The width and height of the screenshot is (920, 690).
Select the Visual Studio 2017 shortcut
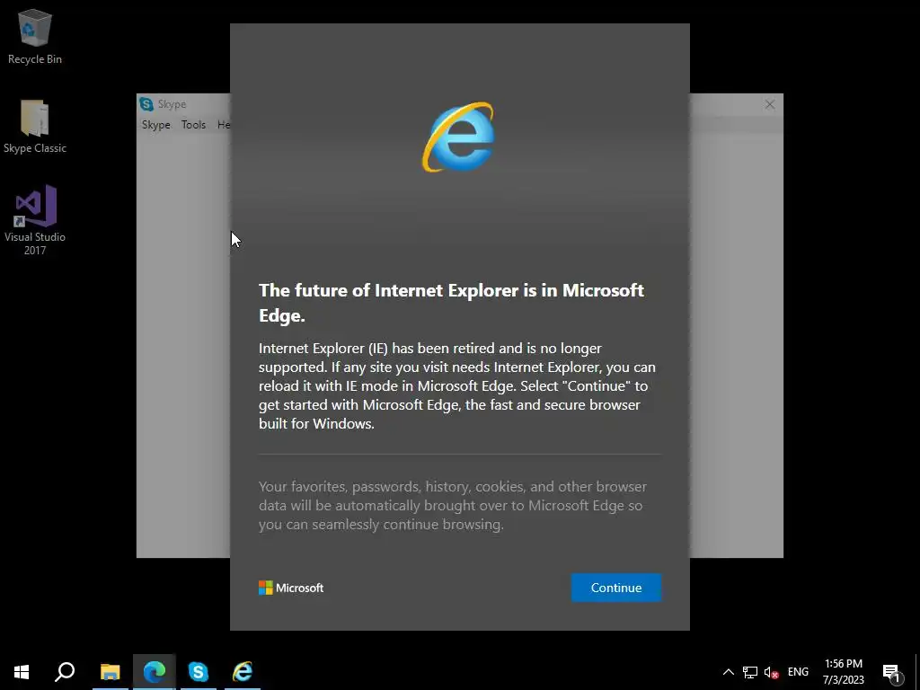(35, 220)
